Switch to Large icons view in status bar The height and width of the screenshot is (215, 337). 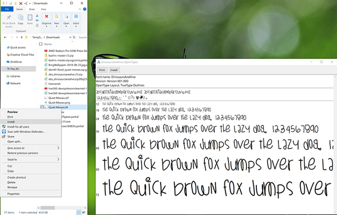click(84, 212)
